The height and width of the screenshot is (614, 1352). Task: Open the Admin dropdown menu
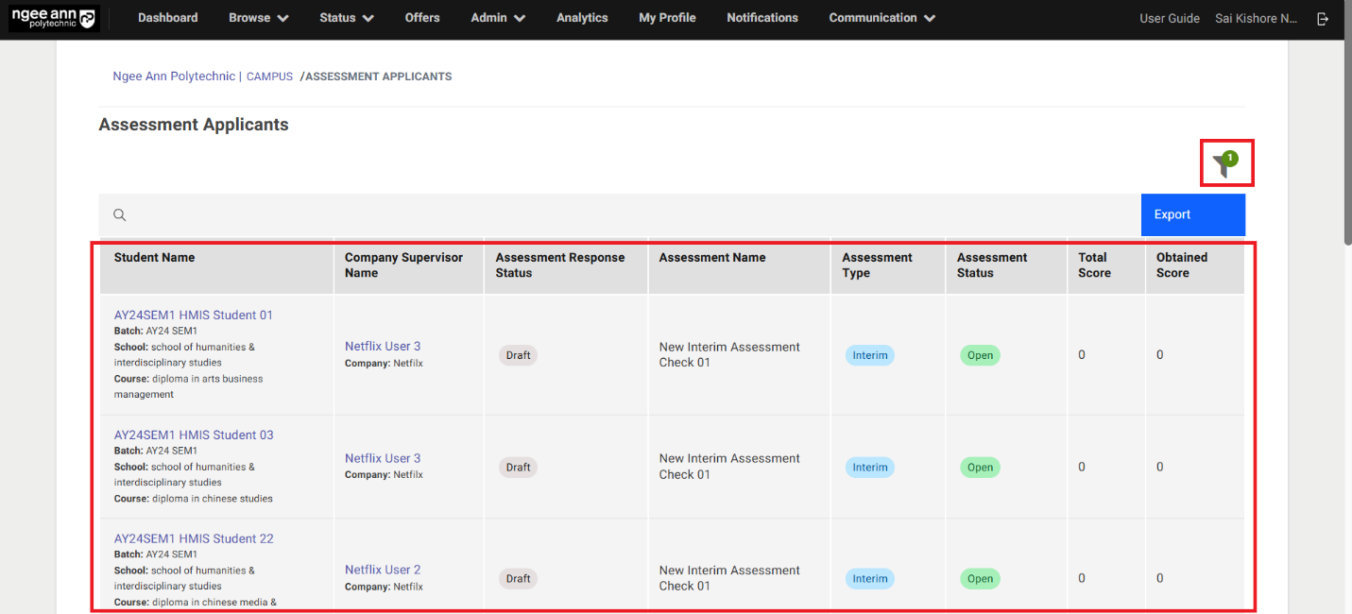click(x=497, y=18)
